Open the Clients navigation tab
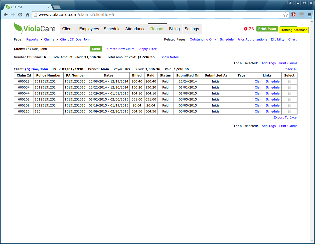Viewport: 315px width, 244px height. tap(68, 29)
